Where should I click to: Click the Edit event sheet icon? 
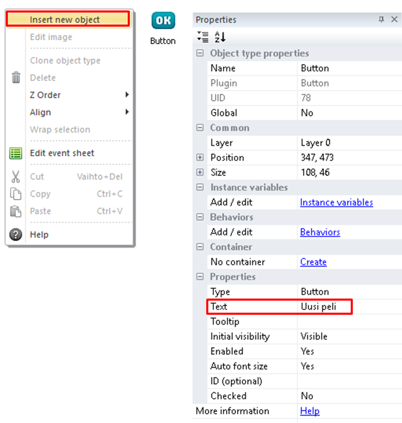(16, 153)
